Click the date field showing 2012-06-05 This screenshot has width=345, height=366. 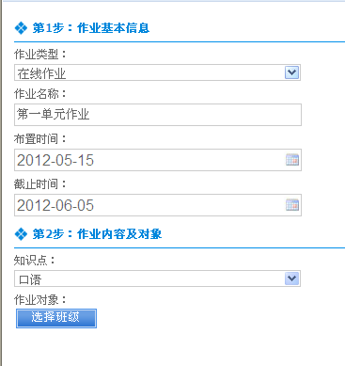158,205
